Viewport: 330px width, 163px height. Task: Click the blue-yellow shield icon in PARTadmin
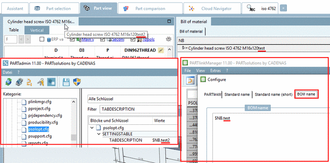point(77,82)
